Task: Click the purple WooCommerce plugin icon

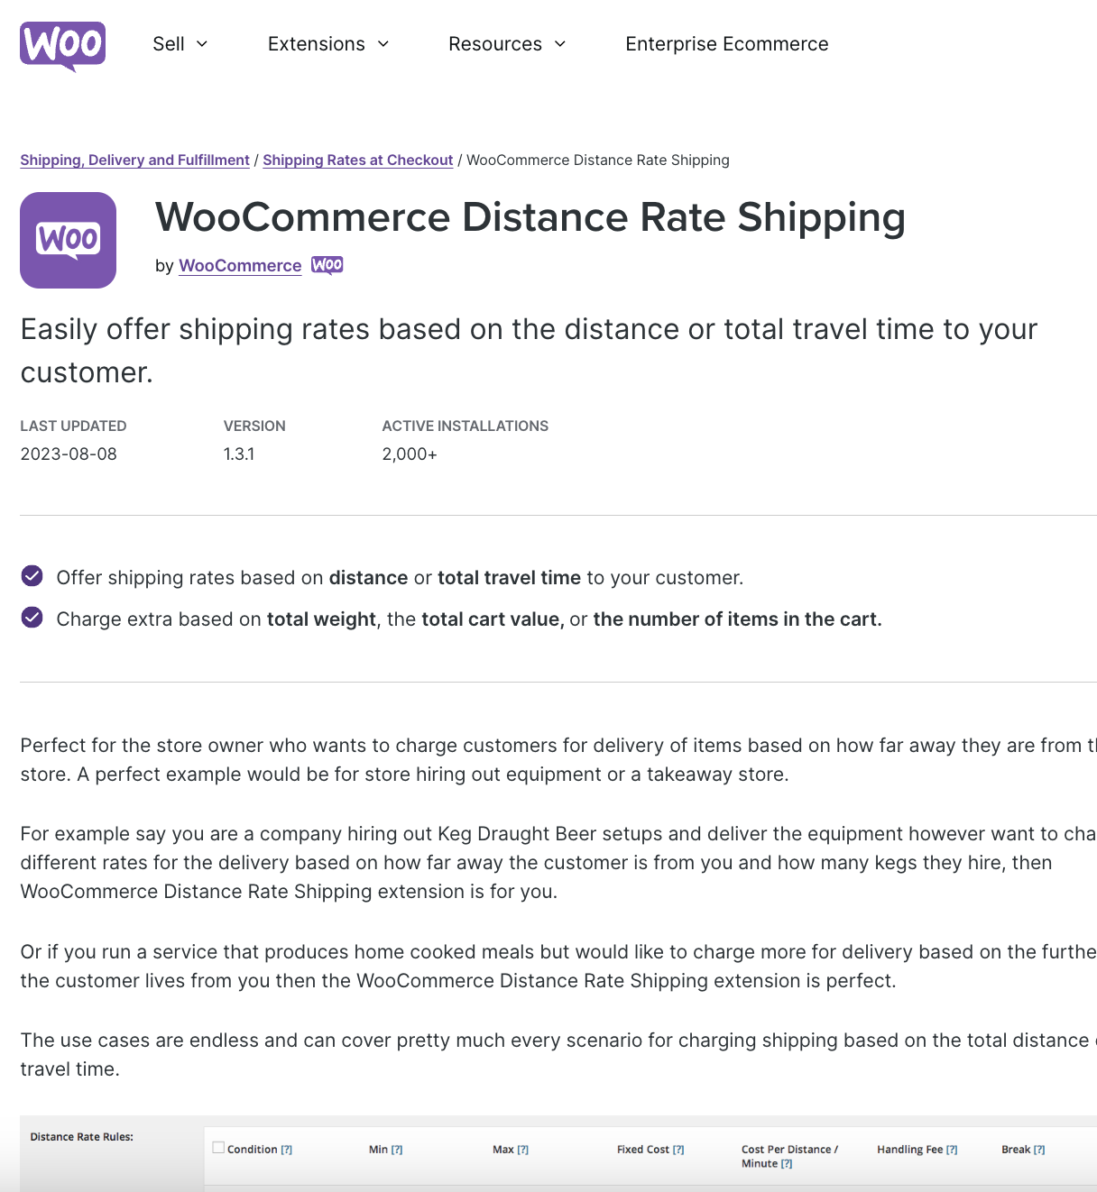Action: tap(68, 240)
